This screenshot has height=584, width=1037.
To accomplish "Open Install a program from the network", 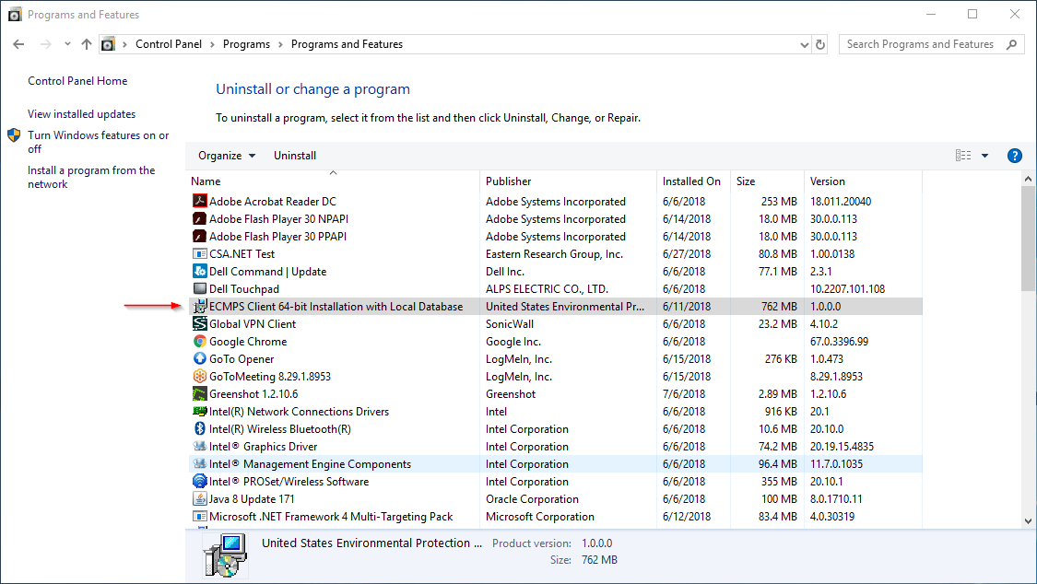I will pos(91,177).
